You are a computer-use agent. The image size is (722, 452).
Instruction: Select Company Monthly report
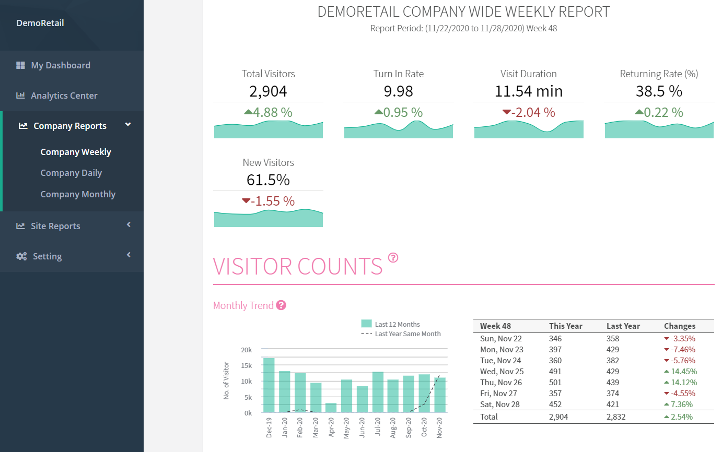pos(78,194)
